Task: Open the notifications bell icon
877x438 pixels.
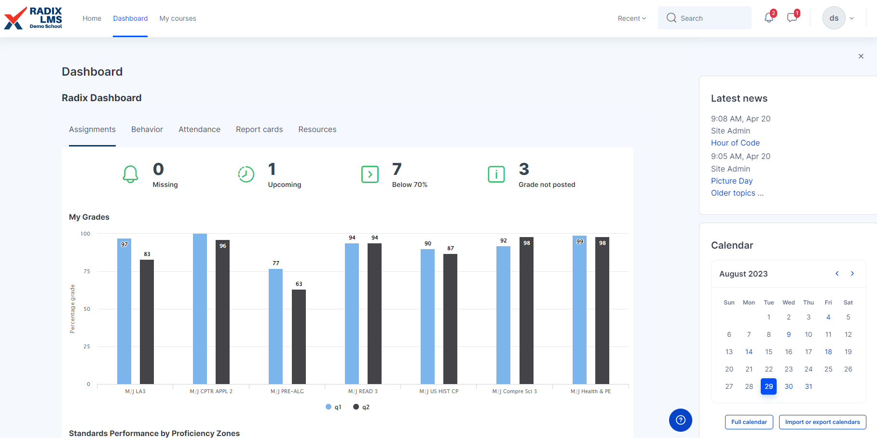Action: [768, 18]
